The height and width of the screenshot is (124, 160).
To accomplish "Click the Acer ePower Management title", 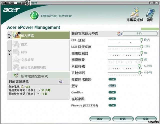I will point(33,27).
